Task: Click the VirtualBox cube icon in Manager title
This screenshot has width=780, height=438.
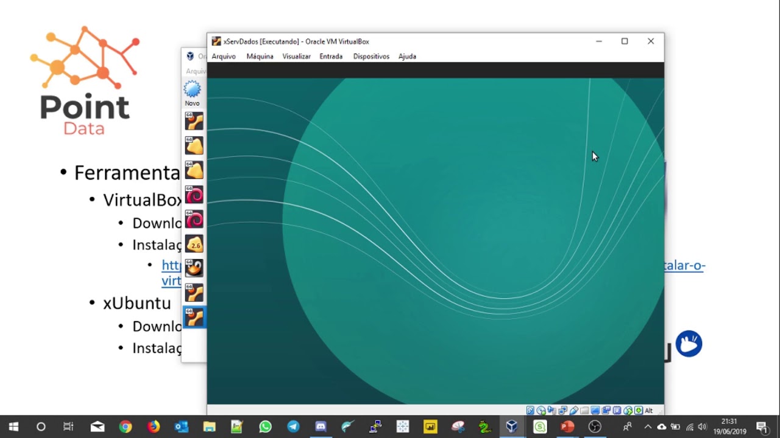Action: pos(190,56)
